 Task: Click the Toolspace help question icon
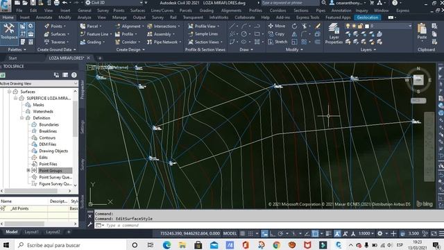74,75
